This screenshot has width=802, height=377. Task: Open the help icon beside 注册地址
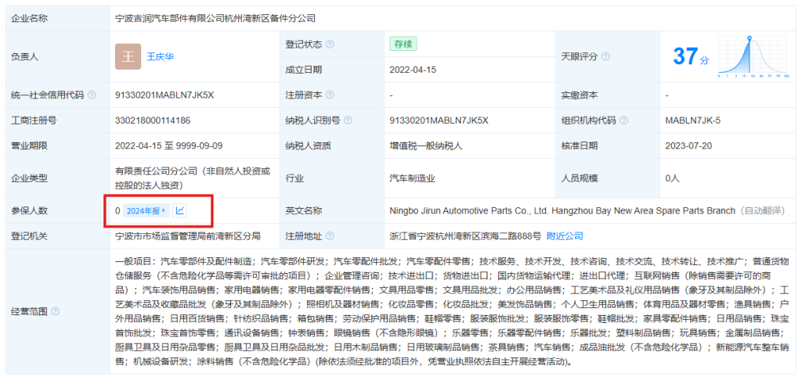pos(330,235)
